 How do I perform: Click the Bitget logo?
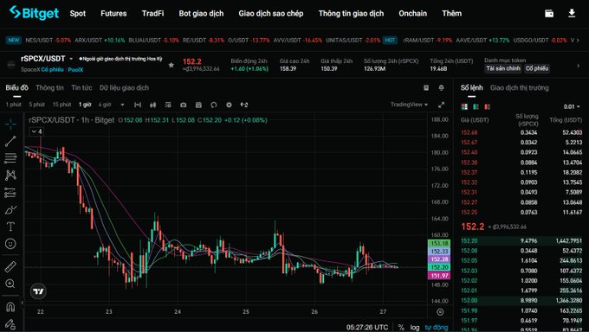34,13
